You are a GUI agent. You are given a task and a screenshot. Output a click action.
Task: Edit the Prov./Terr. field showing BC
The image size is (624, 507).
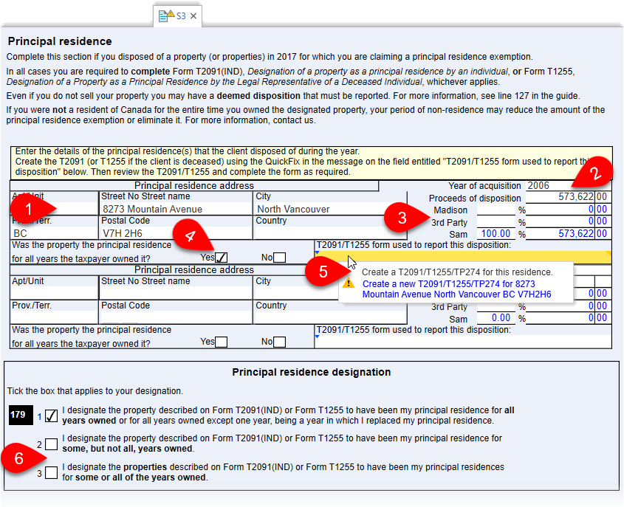(x=54, y=233)
